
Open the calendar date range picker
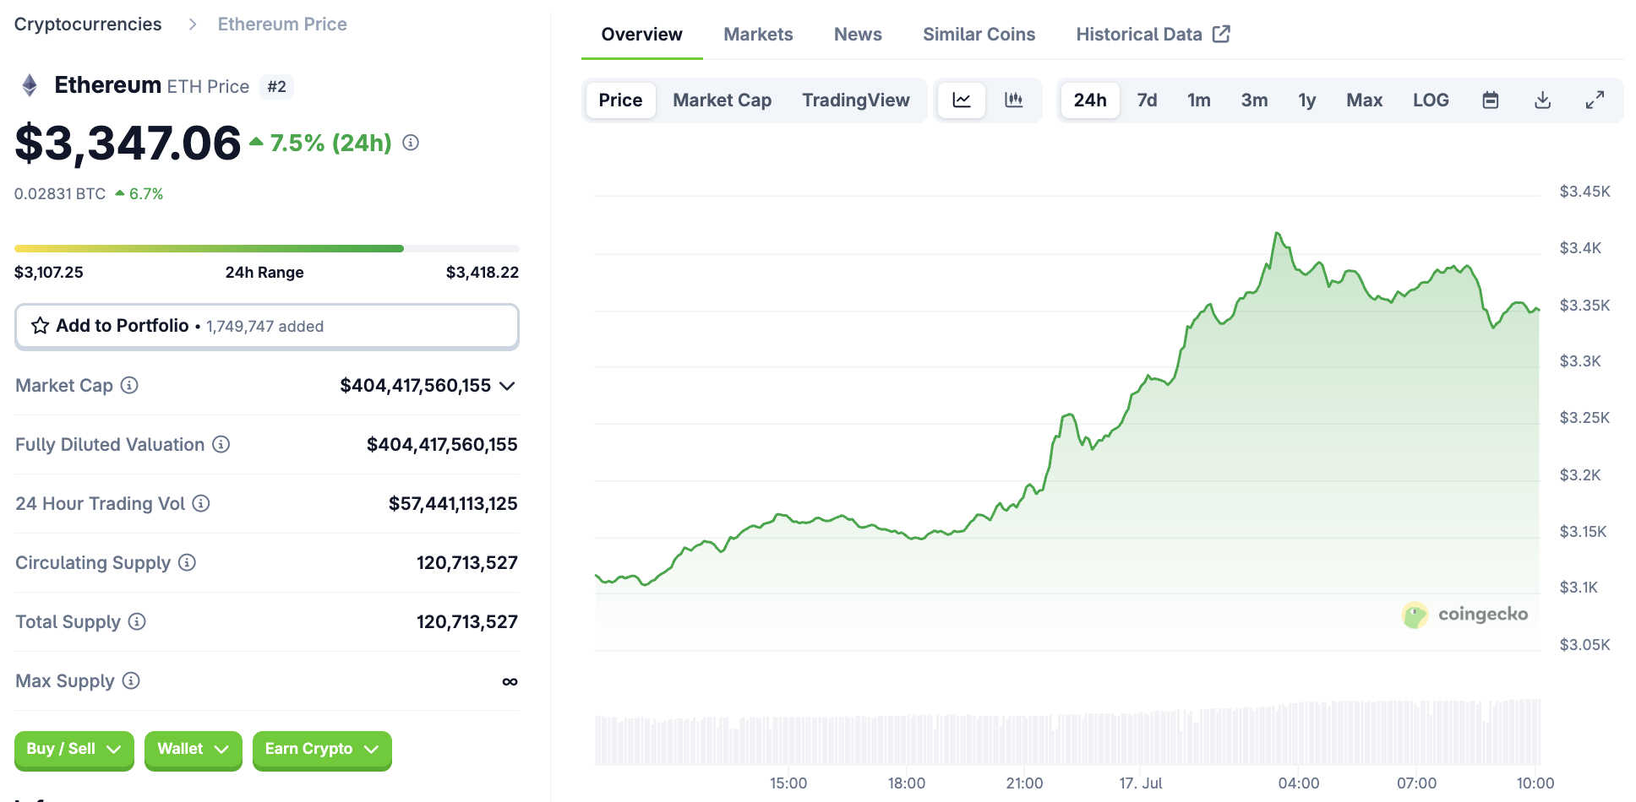click(x=1490, y=100)
